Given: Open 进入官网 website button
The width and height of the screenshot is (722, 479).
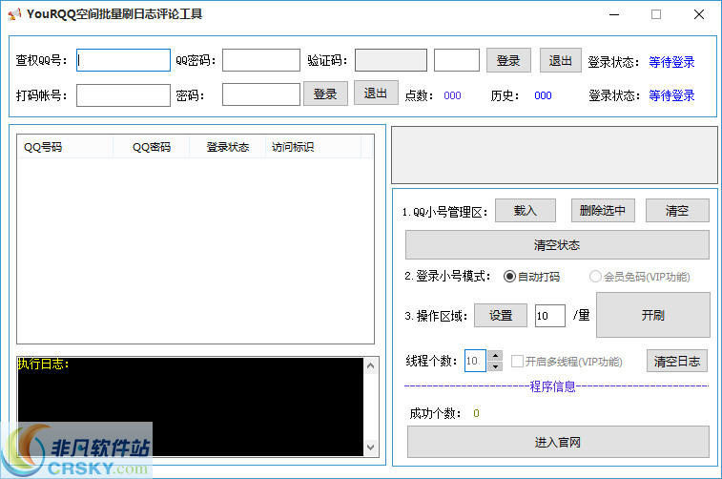Looking at the screenshot, I should pos(558,442).
